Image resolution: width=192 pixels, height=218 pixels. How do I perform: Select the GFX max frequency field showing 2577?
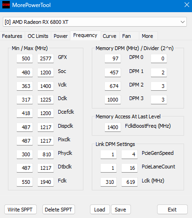point(46,58)
